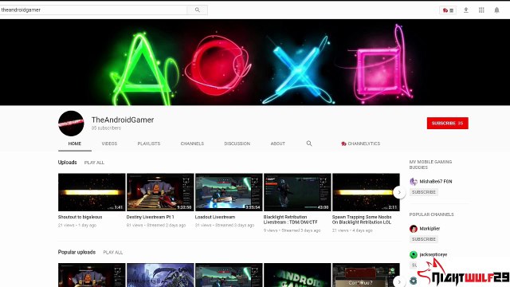Click inside the theandroidgamer search field
This screenshot has width=510, height=287.
click(93, 10)
